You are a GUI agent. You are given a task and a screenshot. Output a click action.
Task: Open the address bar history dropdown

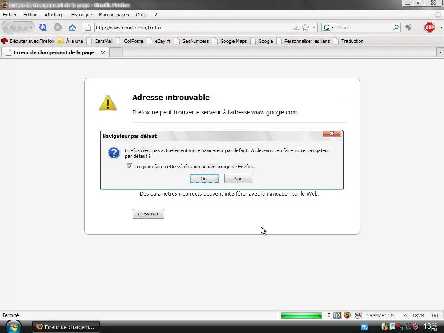[x=314, y=27]
